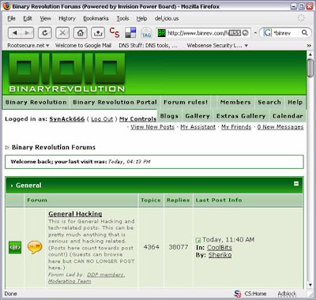Open the Tools menu

122,18
